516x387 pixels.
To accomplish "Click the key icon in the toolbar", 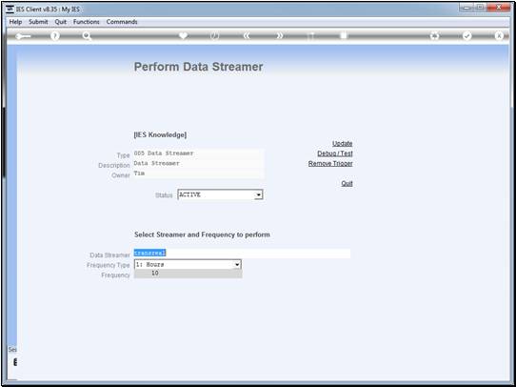I will coord(23,36).
